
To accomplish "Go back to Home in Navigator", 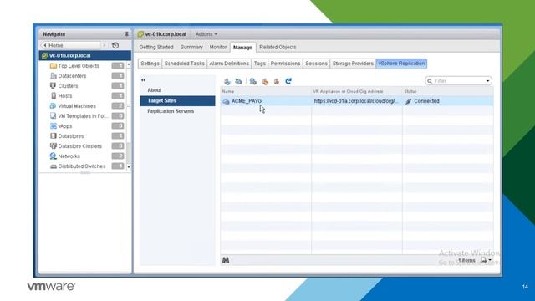I will pos(70,45).
